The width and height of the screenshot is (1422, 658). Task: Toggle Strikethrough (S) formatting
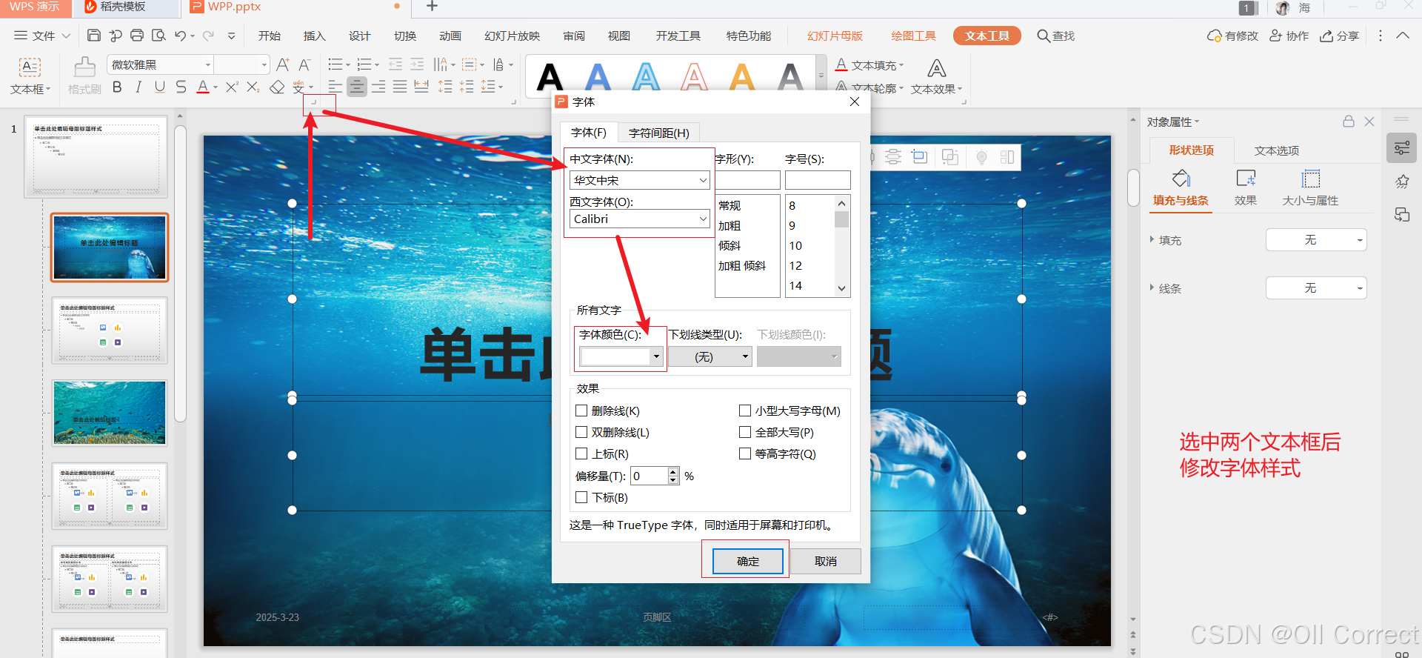point(181,87)
